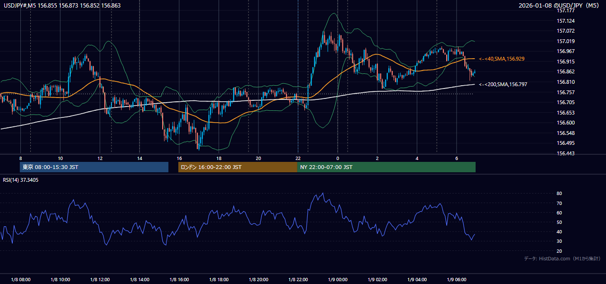Click the Tokyo session bar 東京 08:00-15:30 JST
Viewport: 606px width, 284px height.
pos(94,167)
